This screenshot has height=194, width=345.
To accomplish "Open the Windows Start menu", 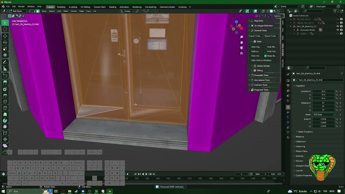I will [x=3, y=191].
